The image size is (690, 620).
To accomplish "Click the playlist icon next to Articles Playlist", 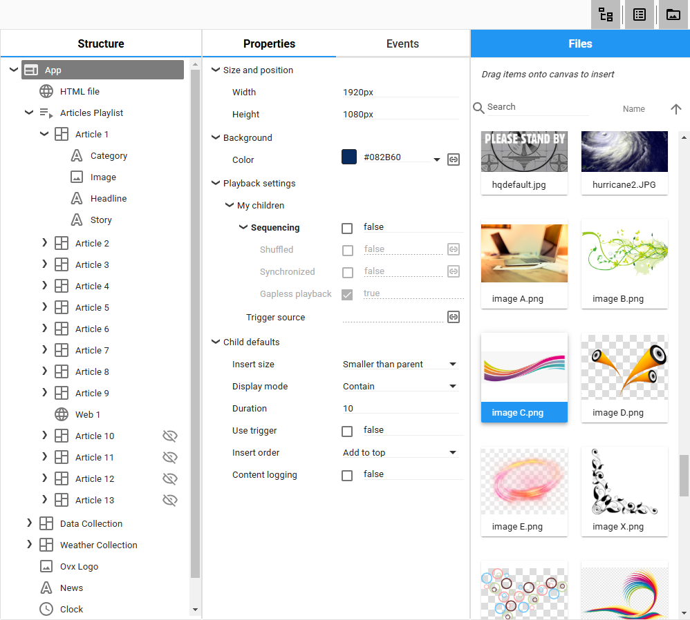I will point(46,113).
